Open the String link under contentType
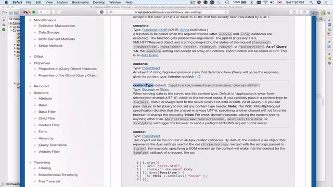The image size is (333, 187). [x=164, y=89]
